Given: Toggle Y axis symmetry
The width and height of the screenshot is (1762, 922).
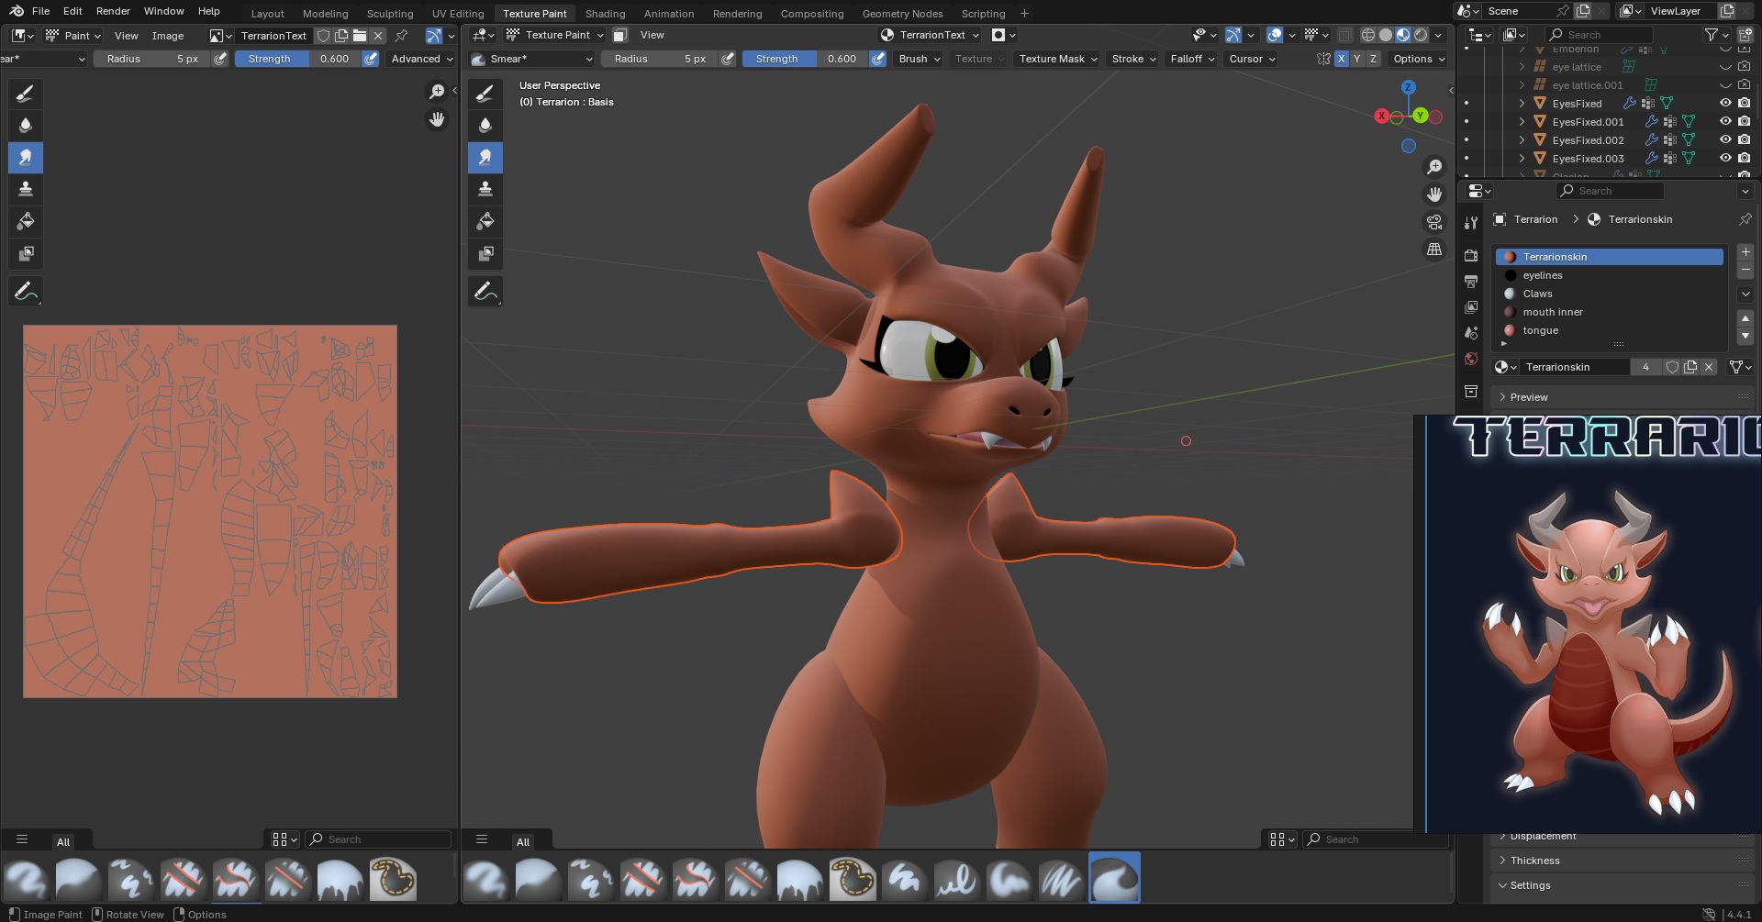Looking at the screenshot, I should (1357, 59).
